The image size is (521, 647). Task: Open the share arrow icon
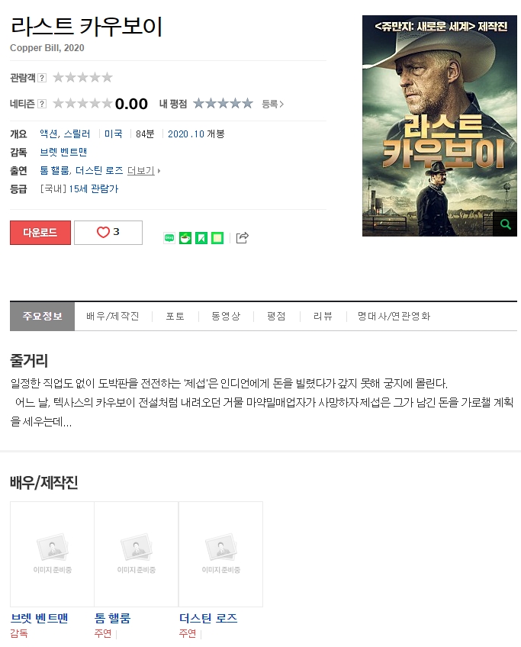242,238
